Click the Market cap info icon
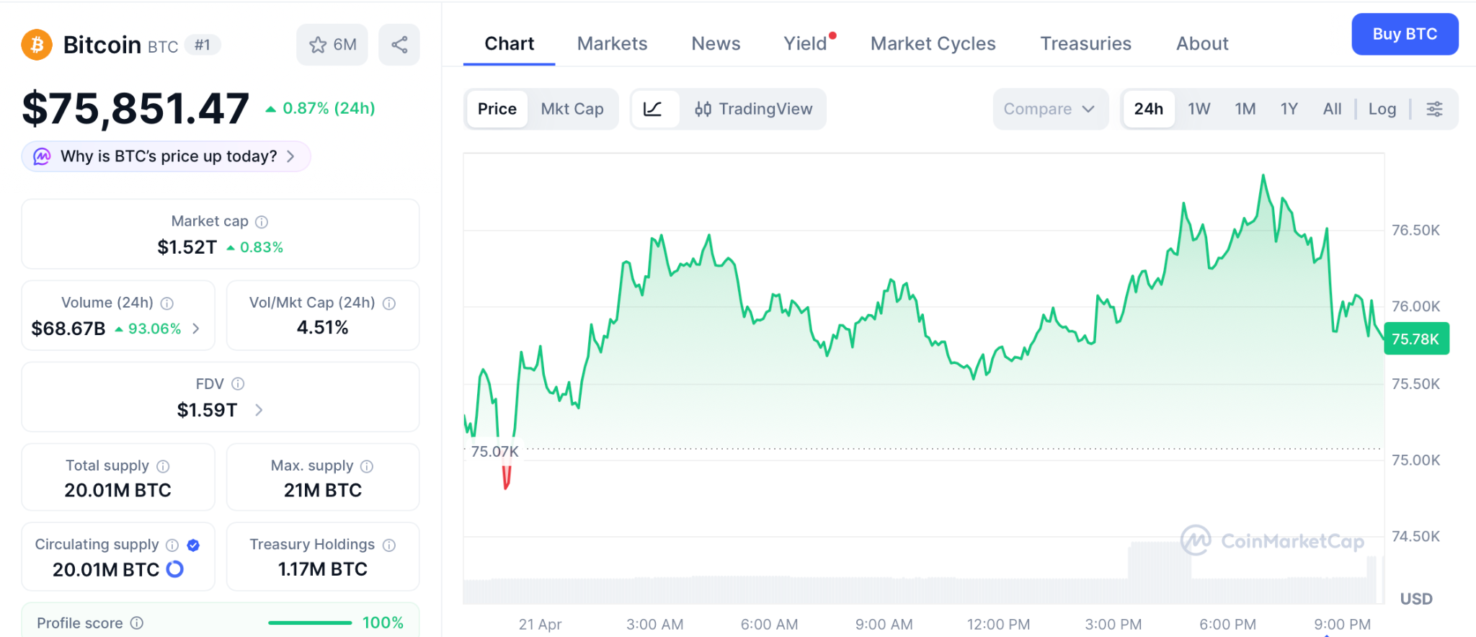 point(262,222)
